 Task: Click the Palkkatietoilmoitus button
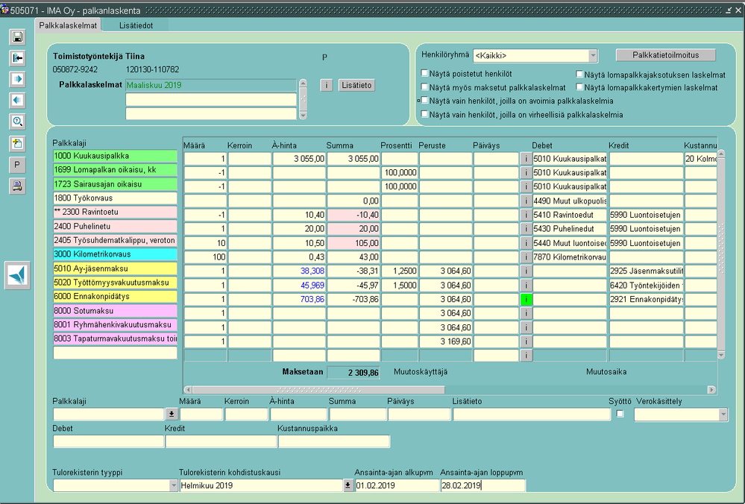[666, 55]
